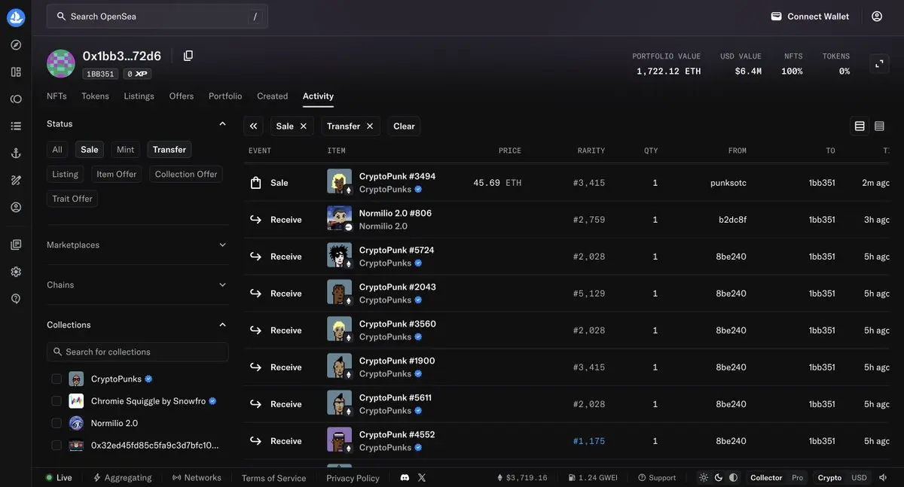The height and width of the screenshot is (487, 904).
Task: Click the Networks item in footer
Action: tap(197, 477)
